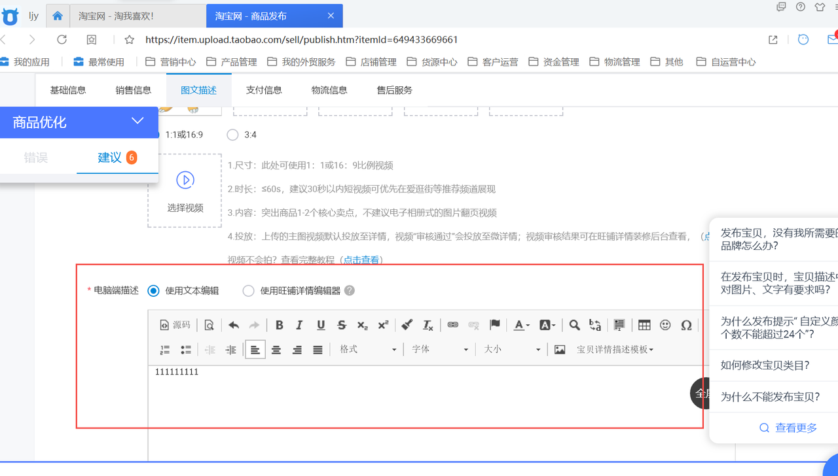Switch to browser tab 淘宝网 - 淘我喜欢!
Screen dimensions: 838x476
[x=137, y=16]
